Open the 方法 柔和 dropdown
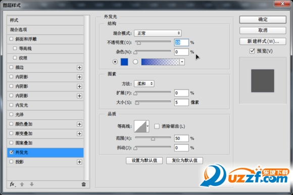Image resolution: width=293 pixels, height=195 pixels. (x=144, y=84)
